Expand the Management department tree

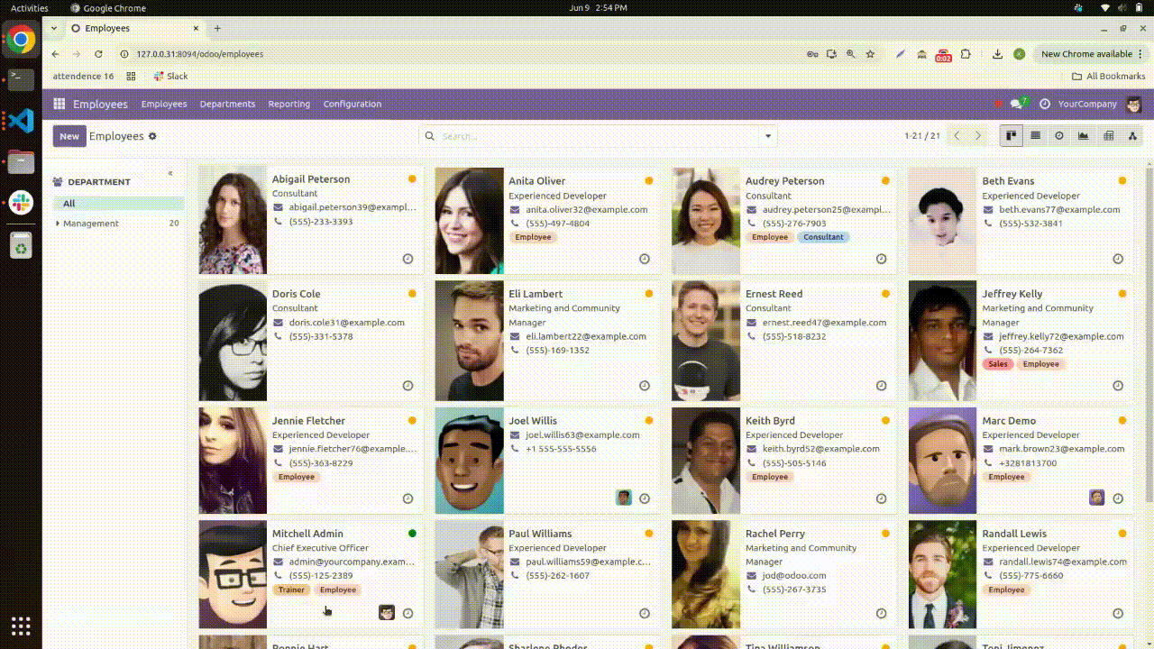(x=58, y=224)
